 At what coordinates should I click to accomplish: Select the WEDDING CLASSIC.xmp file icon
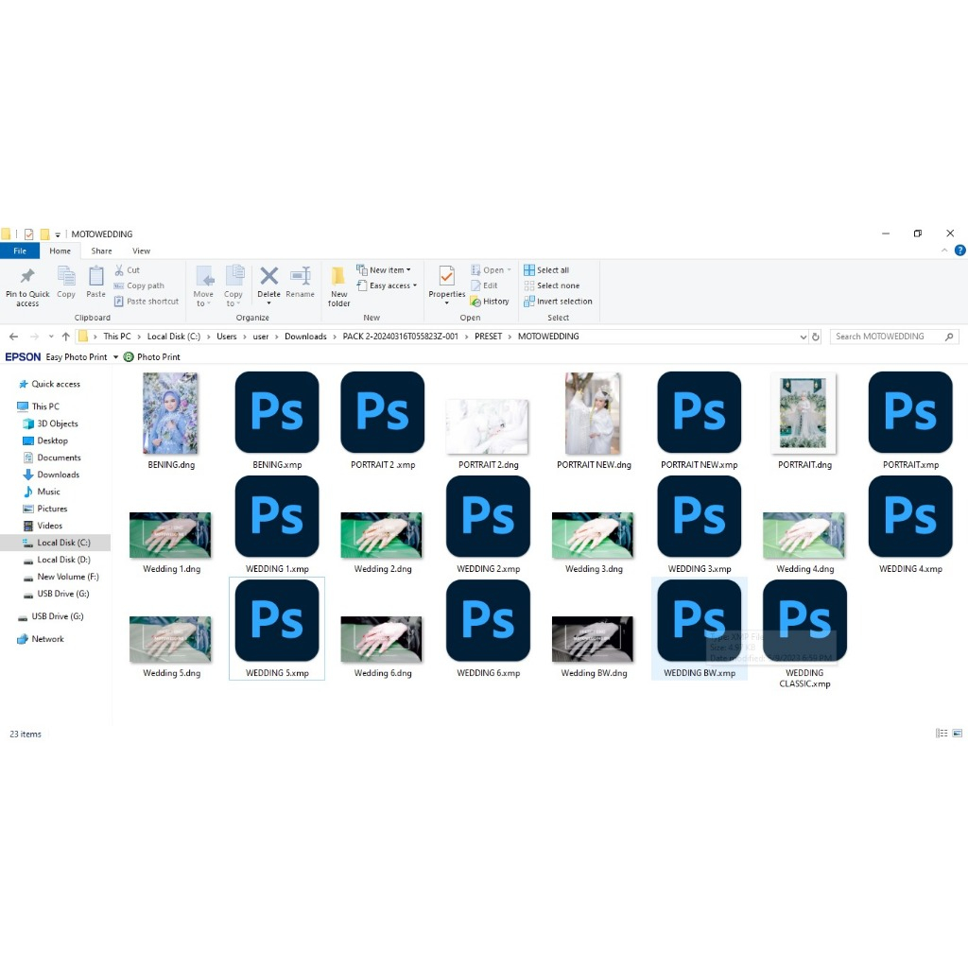(804, 620)
